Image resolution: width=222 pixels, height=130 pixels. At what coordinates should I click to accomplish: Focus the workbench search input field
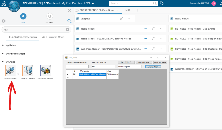click(77, 67)
